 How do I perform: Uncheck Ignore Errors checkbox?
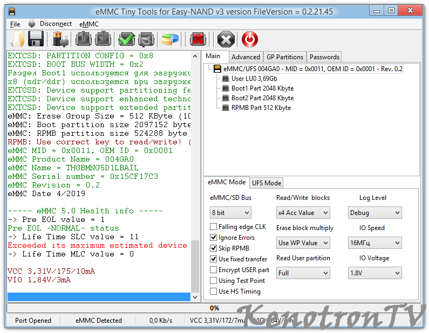click(213, 238)
